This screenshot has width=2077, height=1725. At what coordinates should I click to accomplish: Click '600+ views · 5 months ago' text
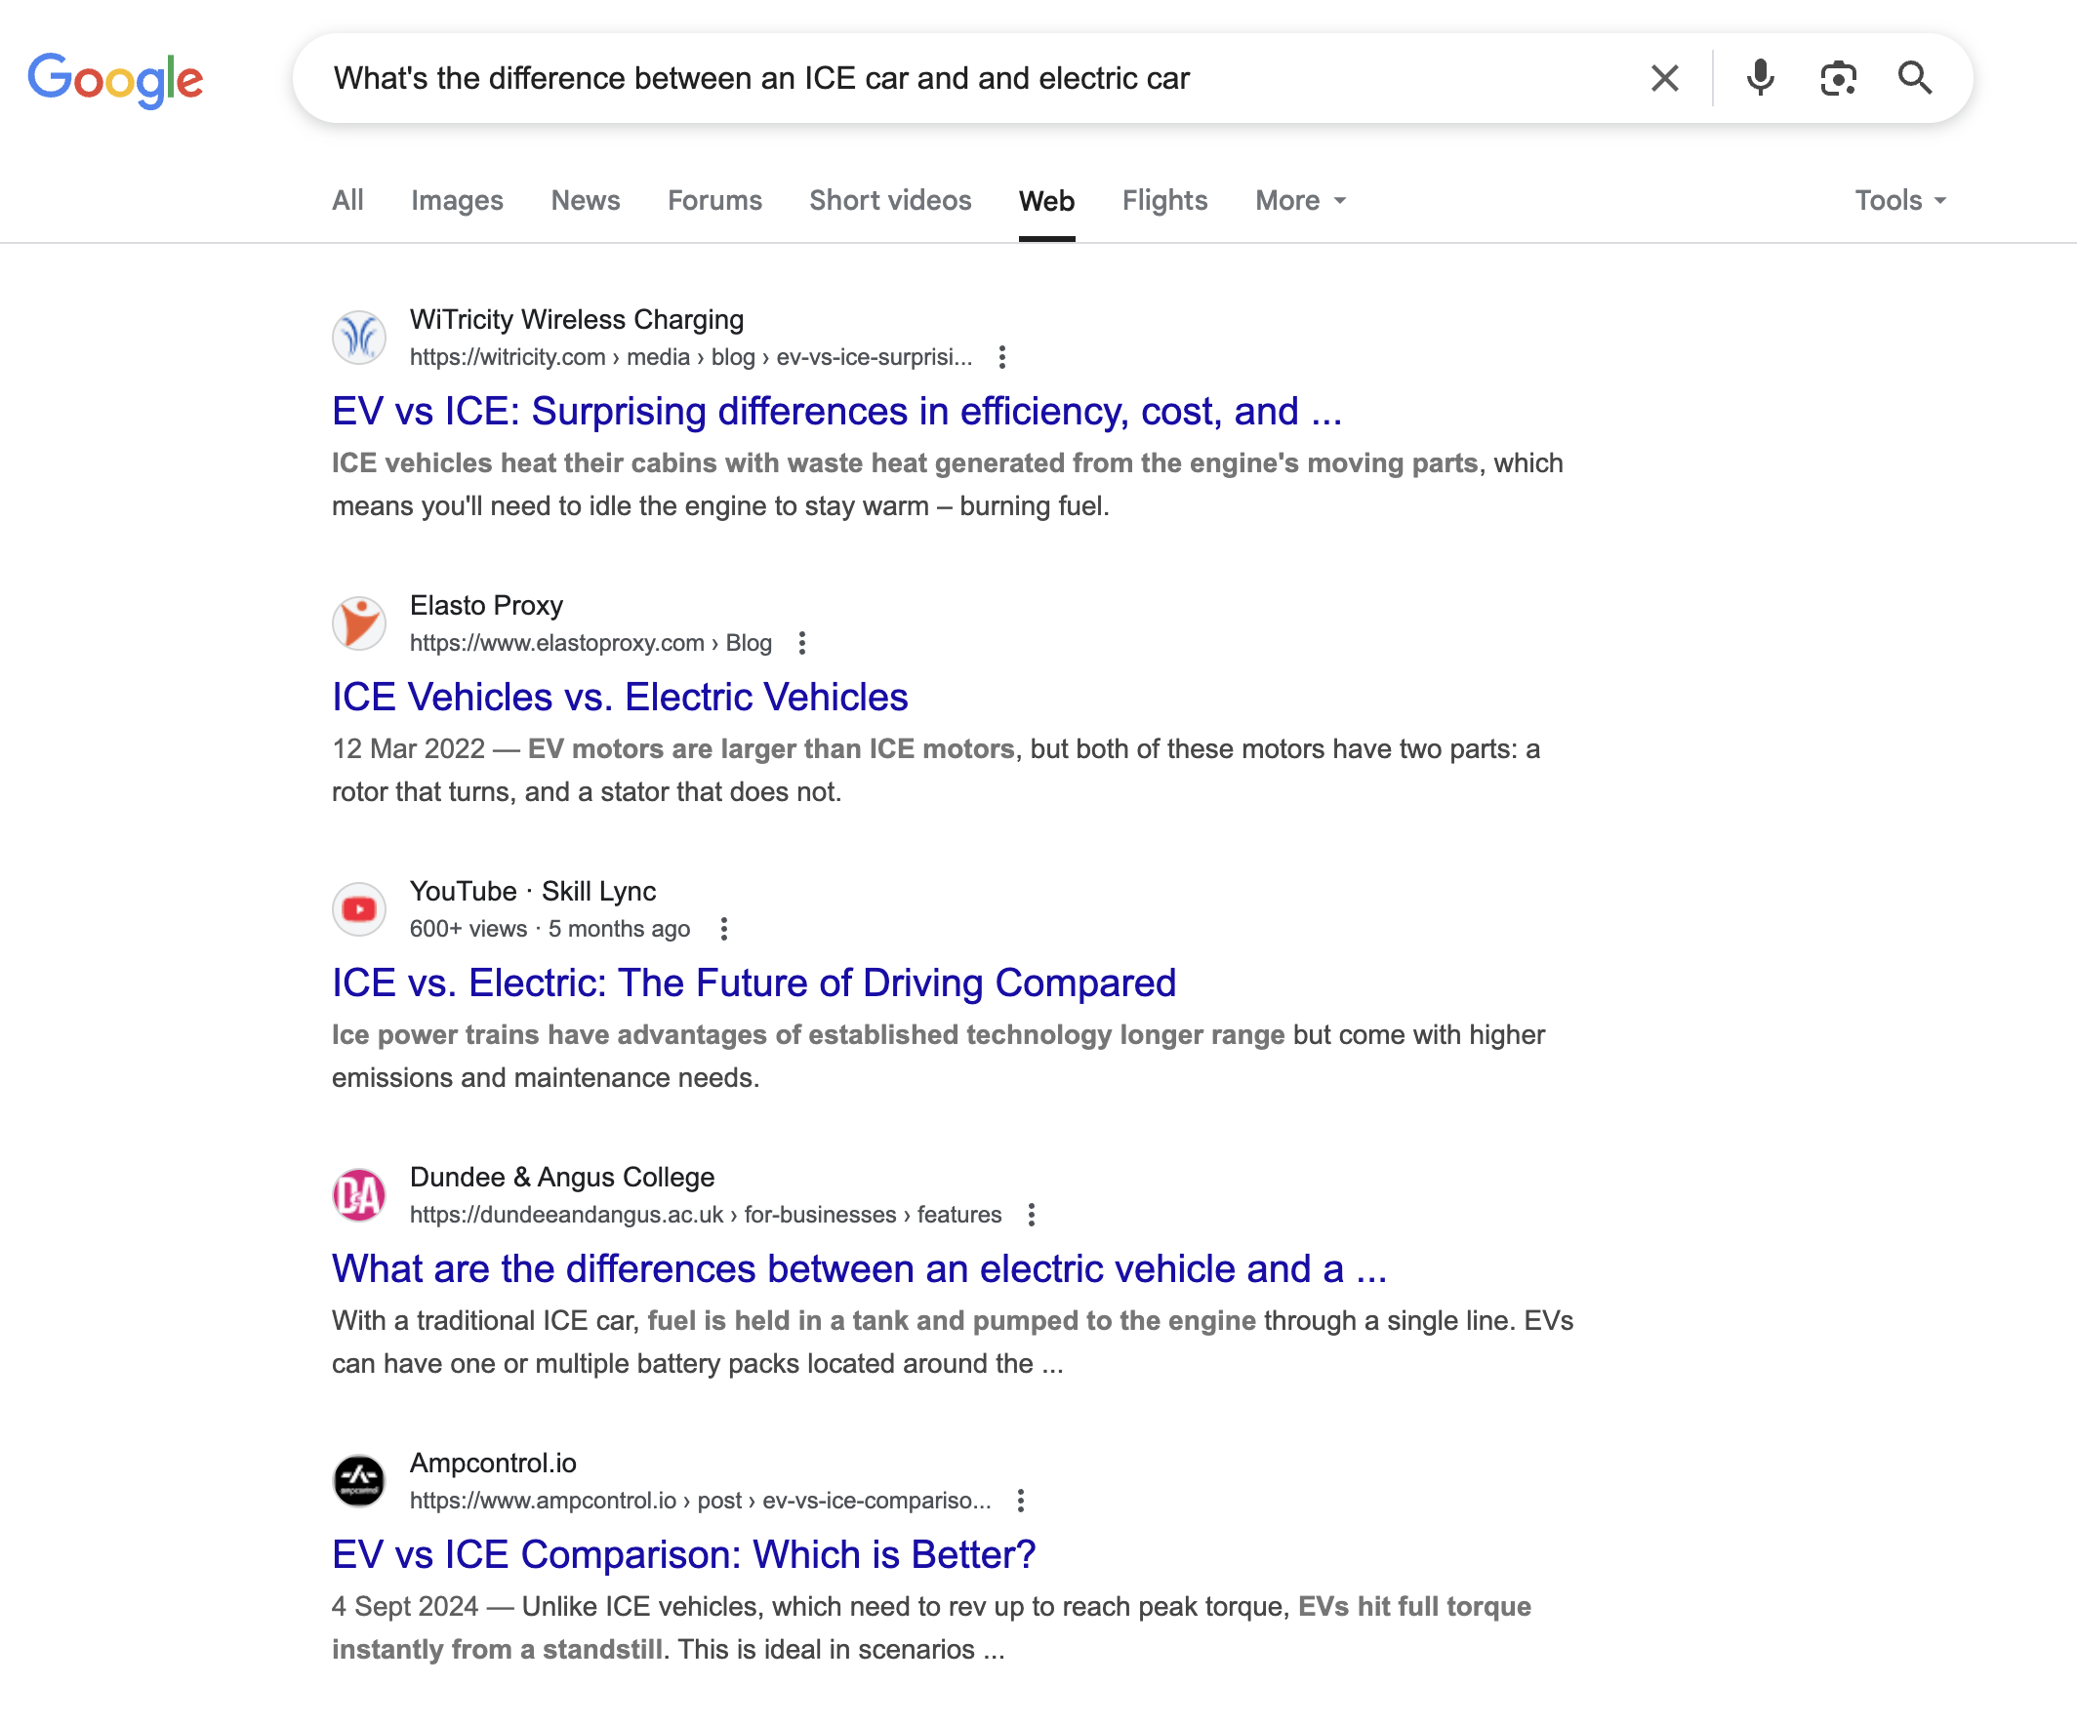550,928
